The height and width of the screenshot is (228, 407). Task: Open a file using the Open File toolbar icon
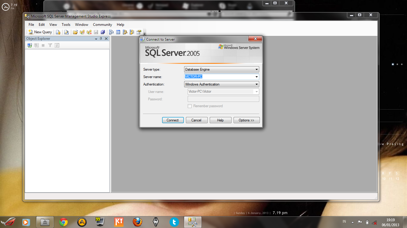click(75, 32)
